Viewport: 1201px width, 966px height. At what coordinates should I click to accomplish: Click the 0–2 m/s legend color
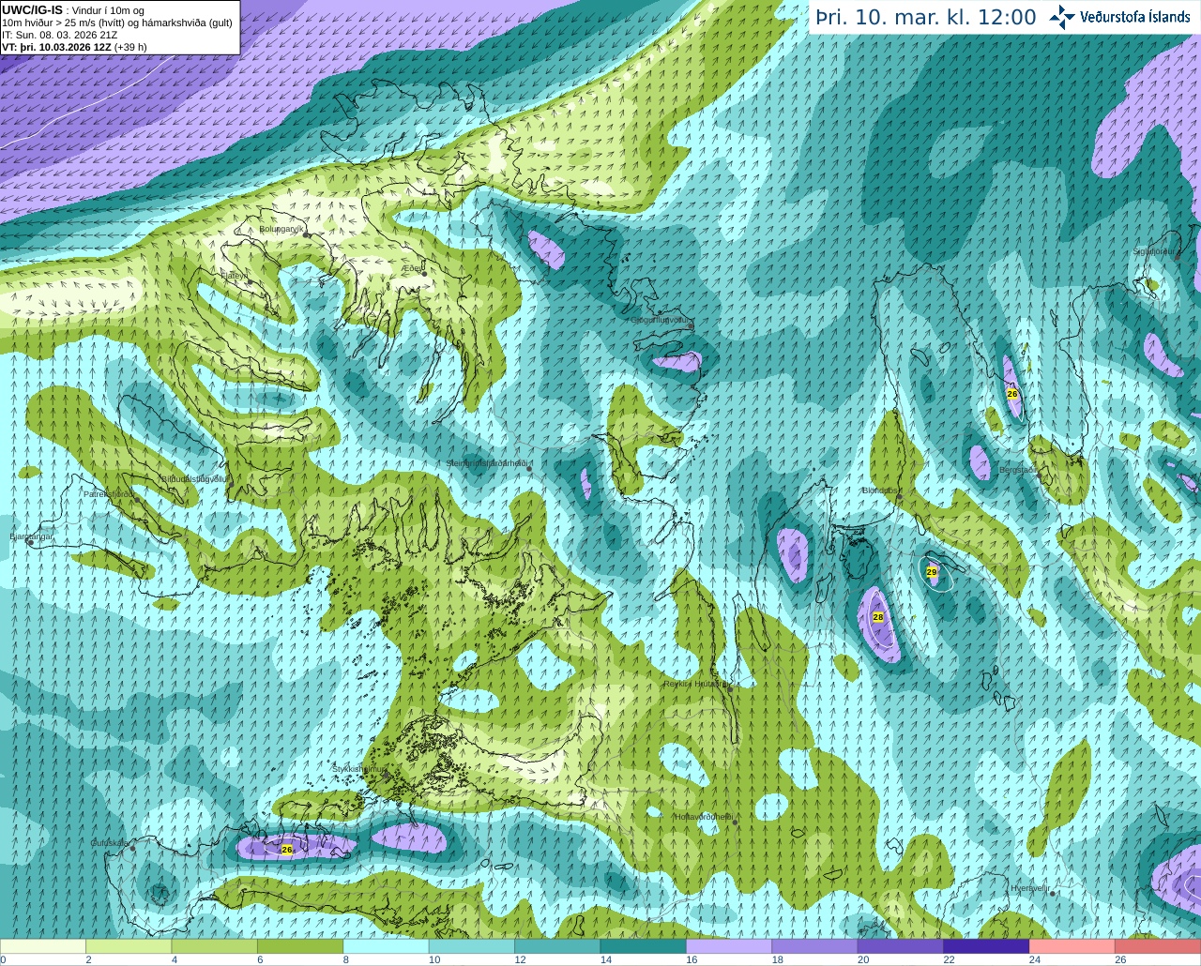click(x=43, y=946)
